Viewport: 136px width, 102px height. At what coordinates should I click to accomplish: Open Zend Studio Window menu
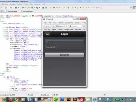[37, 4]
